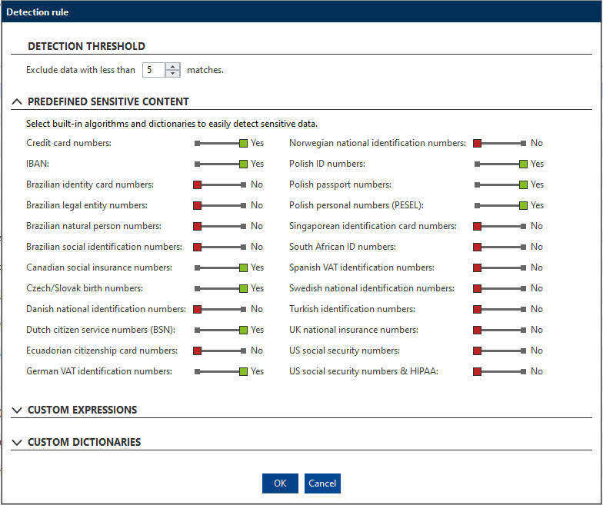The height and width of the screenshot is (505, 603).
Task: Enable Turkish identification numbers switch
Action: point(500,309)
